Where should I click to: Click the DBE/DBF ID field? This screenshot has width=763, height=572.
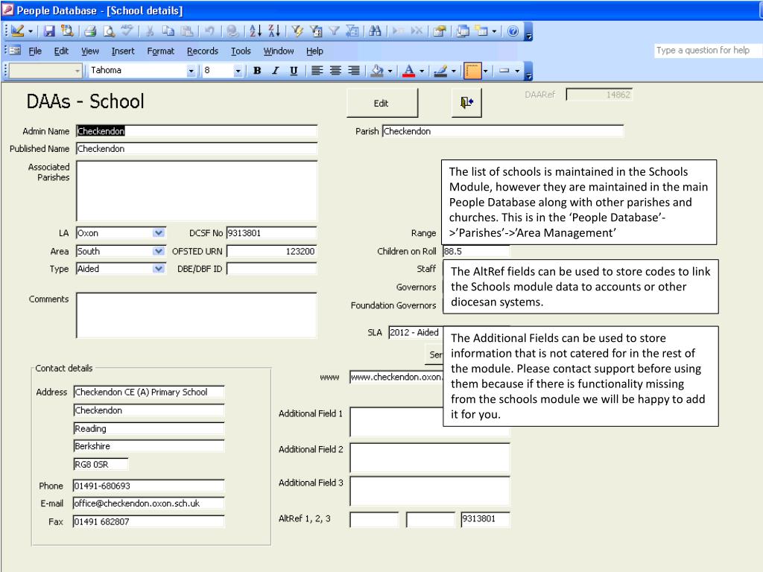271,268
